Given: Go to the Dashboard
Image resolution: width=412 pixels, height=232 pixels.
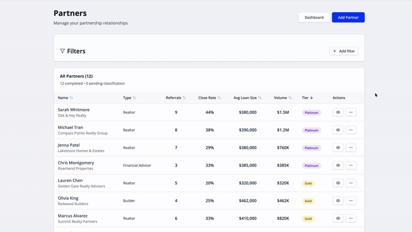Looking at the screenshot, I should pyautogui.click(x=314, y=18).
